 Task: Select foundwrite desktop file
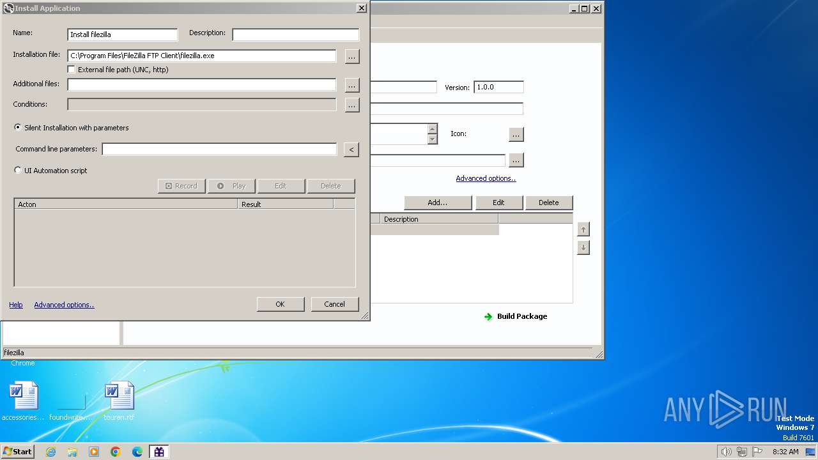pyautogui.click(x=71, y=401)
